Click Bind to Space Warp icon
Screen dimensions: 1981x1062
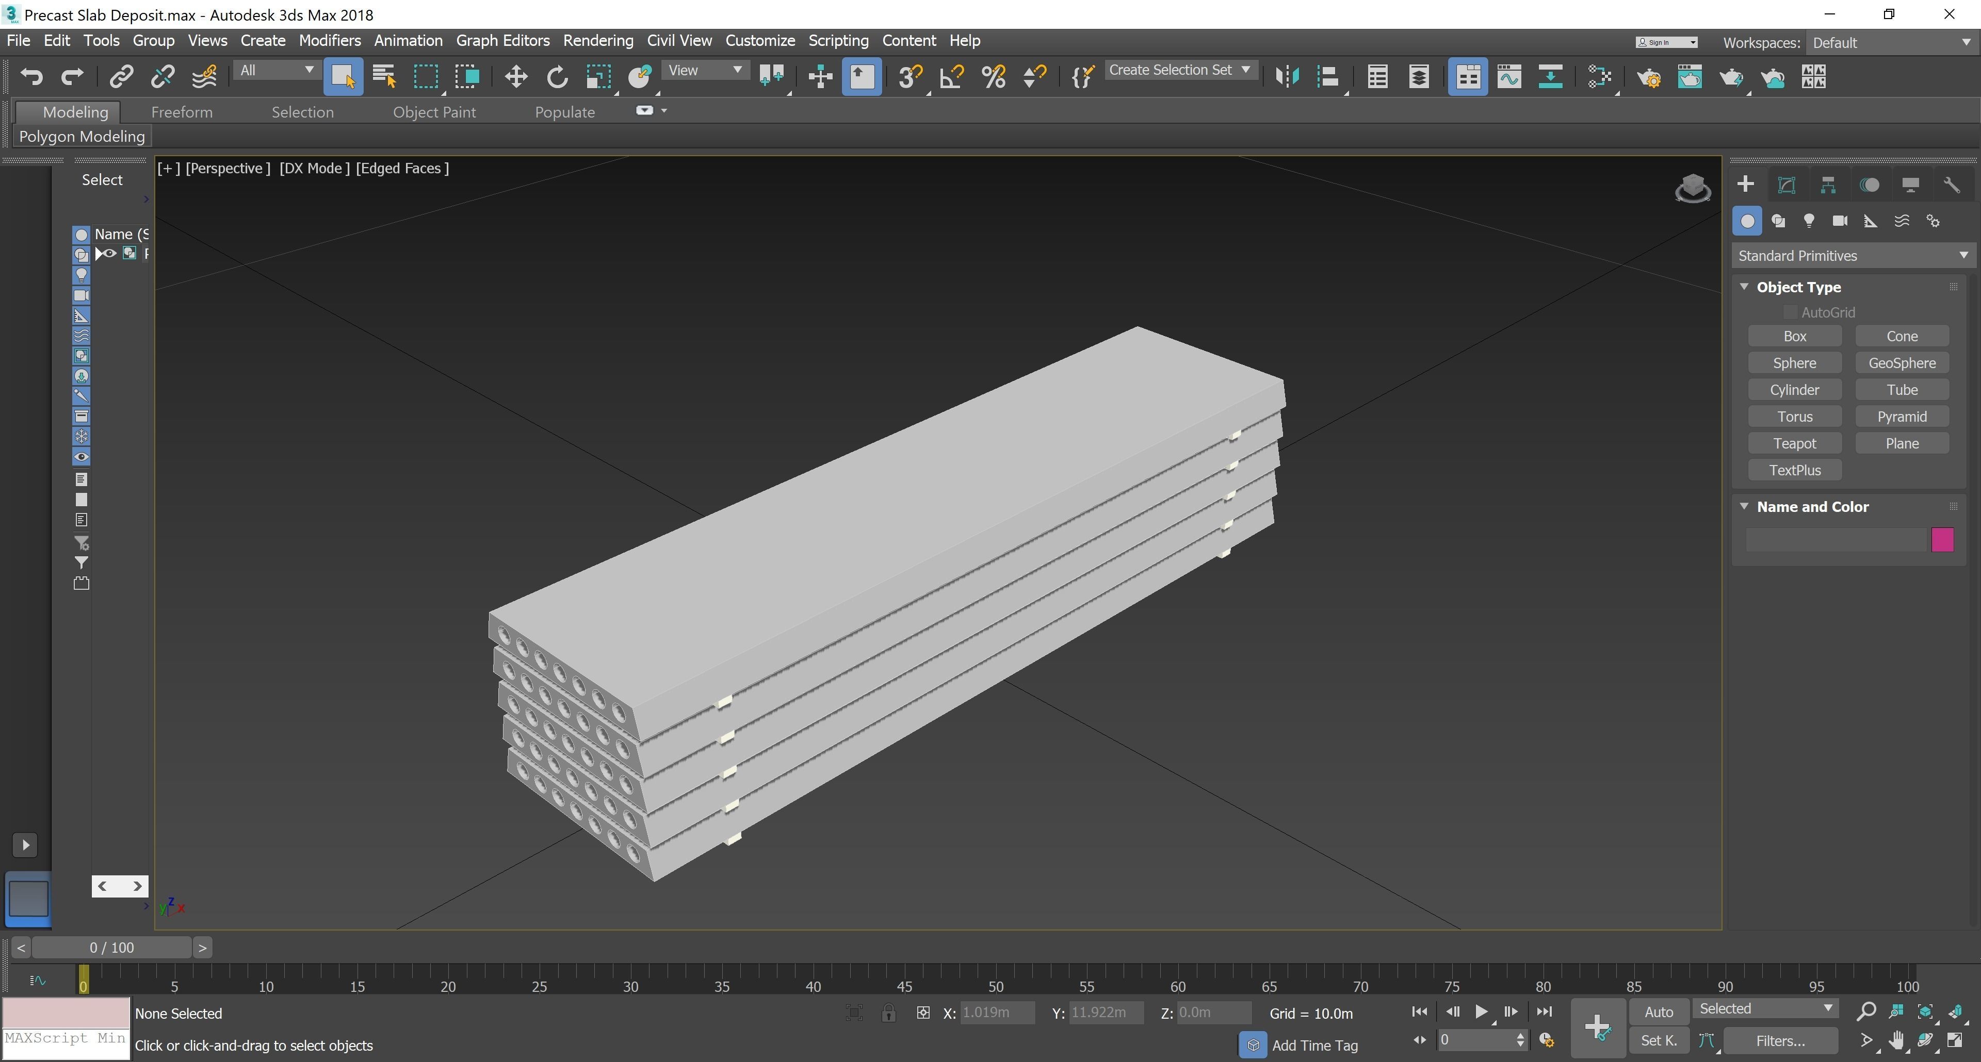click(x=204, y=76)
